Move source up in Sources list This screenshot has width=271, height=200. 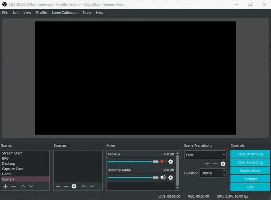click(84, 186)
